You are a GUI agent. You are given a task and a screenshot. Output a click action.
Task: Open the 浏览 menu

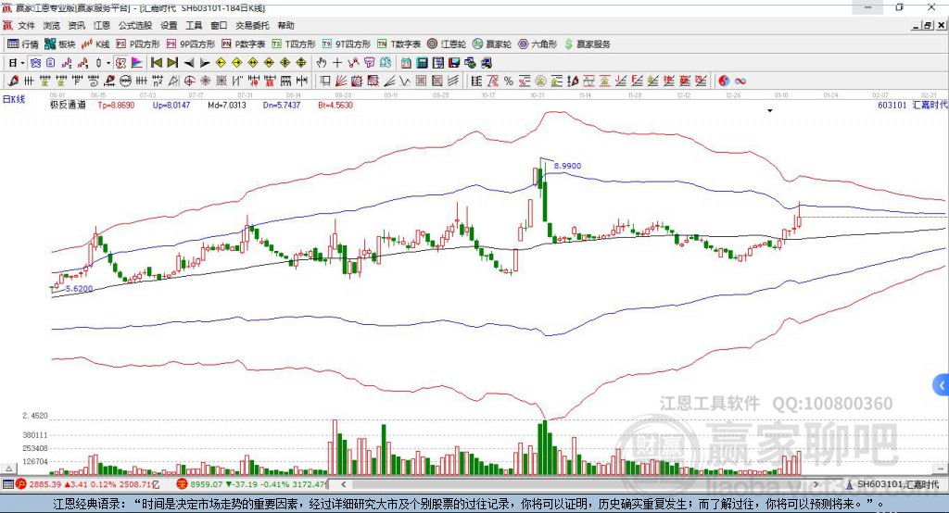coord(52,25)
